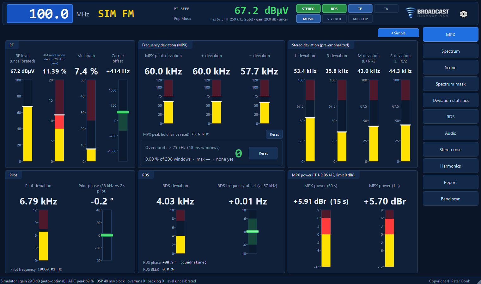
Task: Open the Scope view
Action: [x=450, y=67]
